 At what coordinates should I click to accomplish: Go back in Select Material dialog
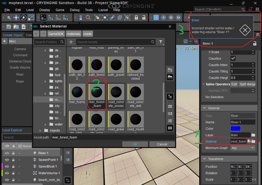[x=36, y=34]
